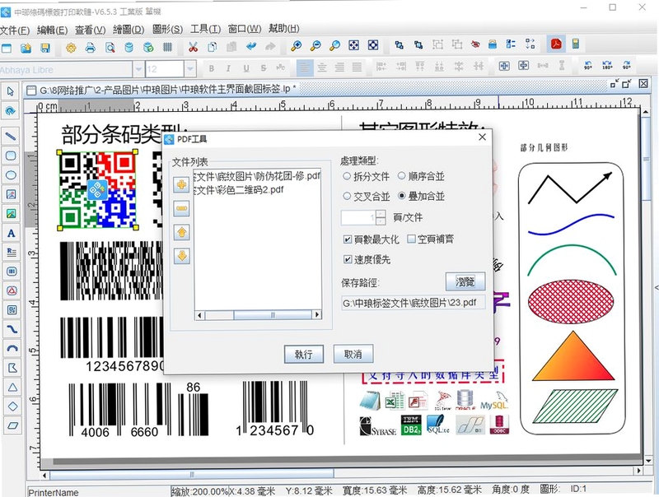This screenshot has height=497, width=659.
Task: Open the document settings gear icon
Action: coord(71,48)
